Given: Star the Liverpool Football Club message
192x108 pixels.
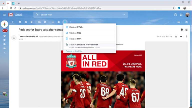Looking at the screenshot, I should pyautogui.click(x=176, y=36).
